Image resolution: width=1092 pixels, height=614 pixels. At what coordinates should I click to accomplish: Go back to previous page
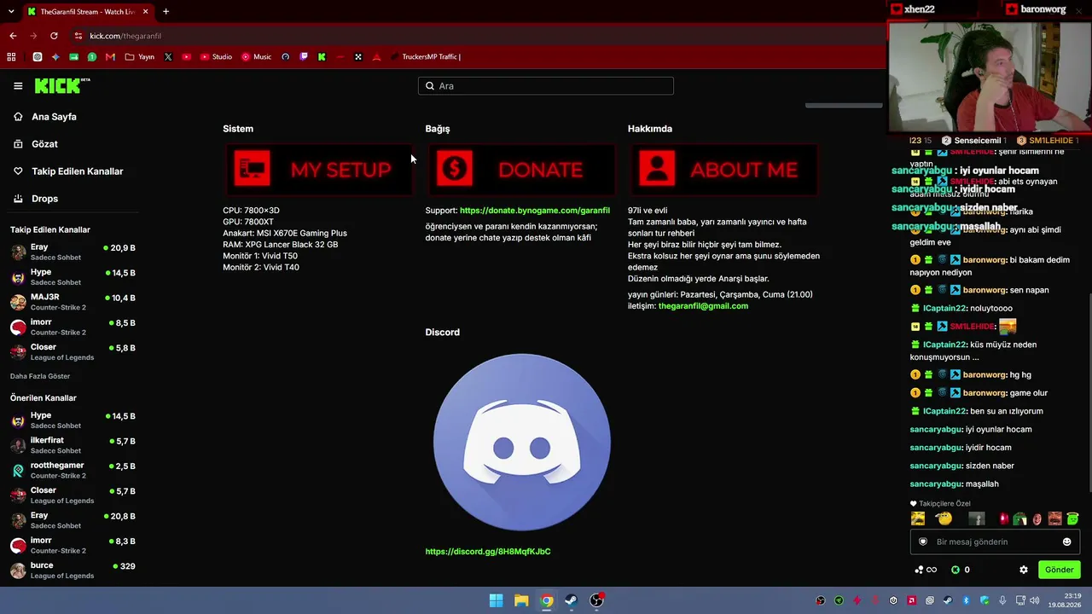[x=13, y=36]
